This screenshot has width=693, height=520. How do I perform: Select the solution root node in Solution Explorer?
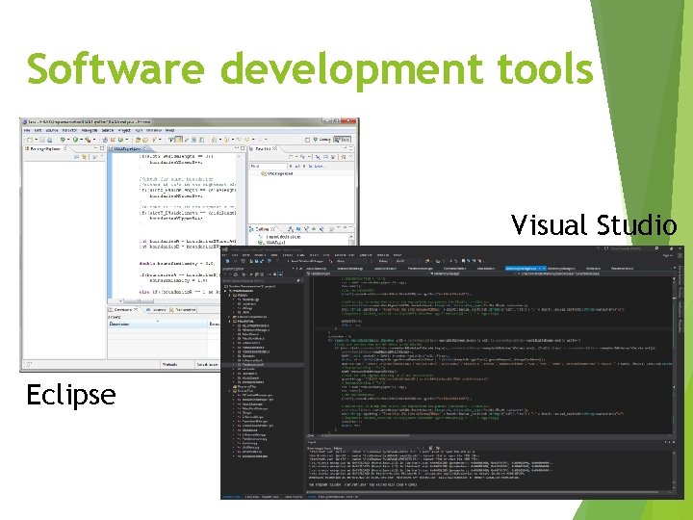pyautogui.click(x=249, y=287)
